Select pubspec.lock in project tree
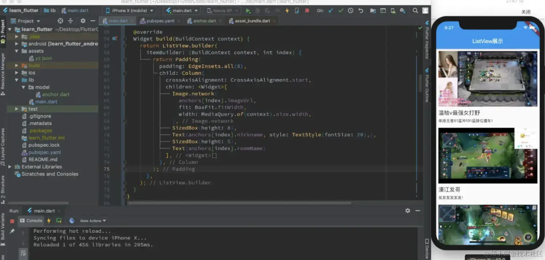Screen dimensions: 545x260 [x=40, y=145]
